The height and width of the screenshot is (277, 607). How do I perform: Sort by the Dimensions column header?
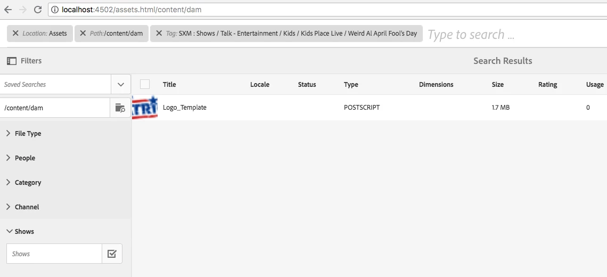[436, 85]
